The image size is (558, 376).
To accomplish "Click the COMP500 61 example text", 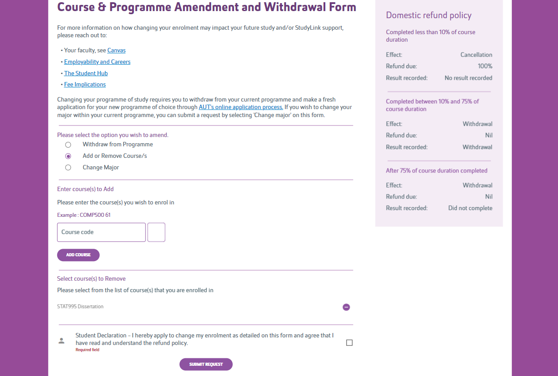I will coord(84,215).
